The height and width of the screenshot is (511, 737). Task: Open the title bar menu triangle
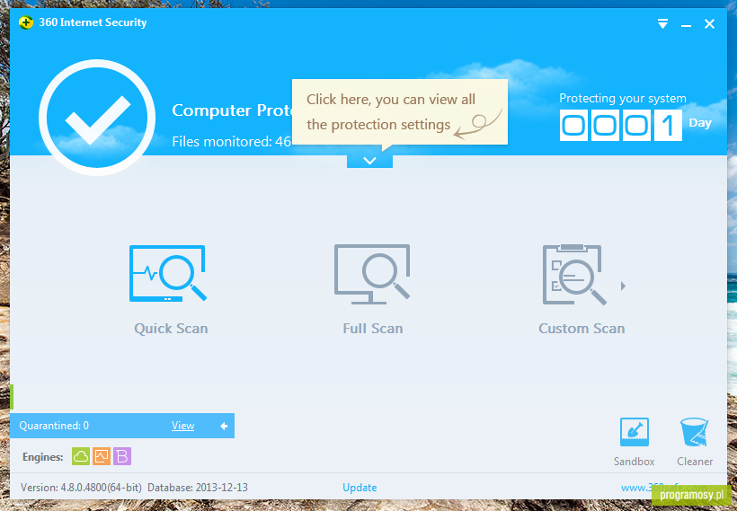[x=662, y=23]
